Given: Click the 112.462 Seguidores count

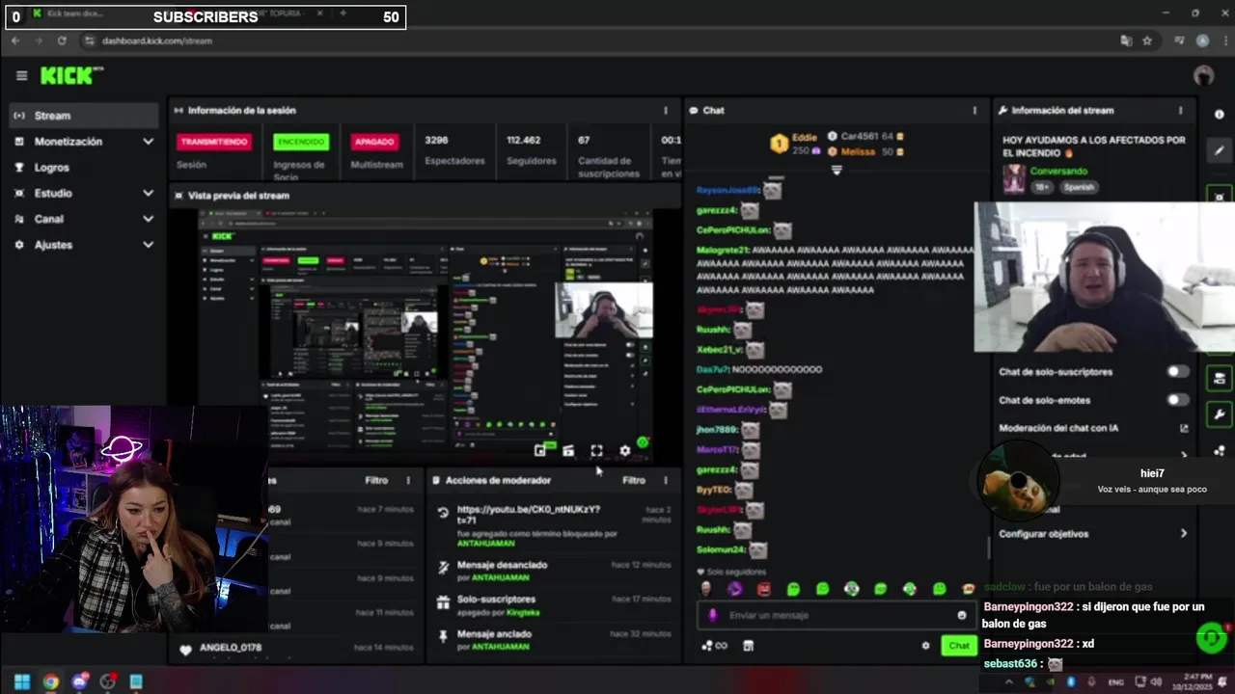Looking at the screenshot, I should 531,149.
